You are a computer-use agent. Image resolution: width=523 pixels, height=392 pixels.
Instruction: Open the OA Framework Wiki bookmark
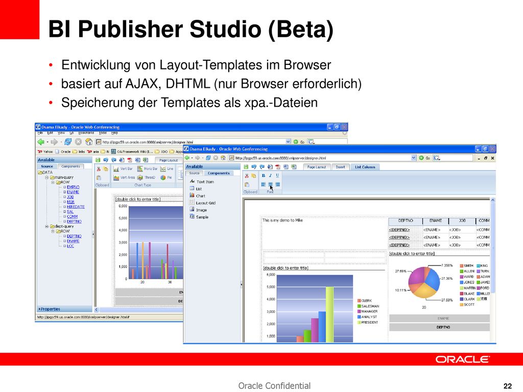tap(132, 152)
